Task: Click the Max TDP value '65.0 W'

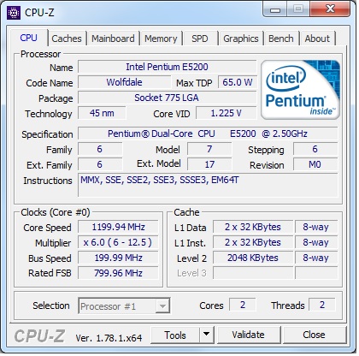Action: click(238, 82)
